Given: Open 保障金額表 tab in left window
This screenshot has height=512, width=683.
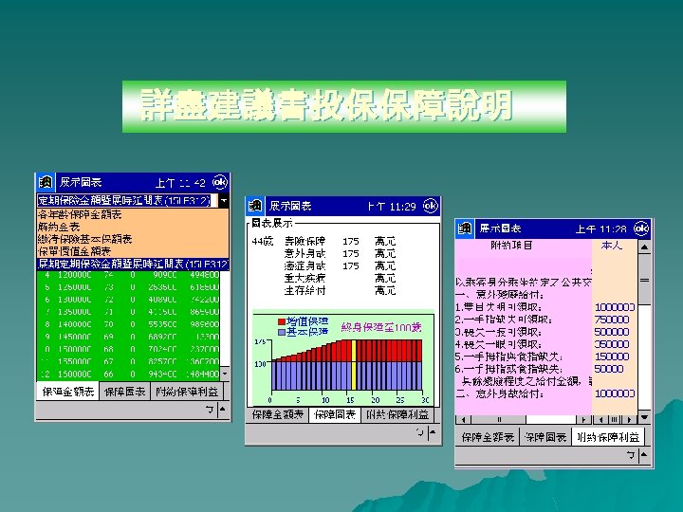Looking at the screenshot, I should 68,392.
